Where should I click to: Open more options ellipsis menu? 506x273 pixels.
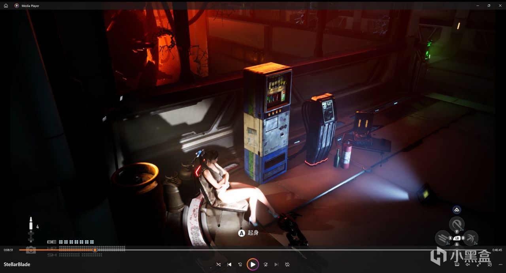point(500,264)
